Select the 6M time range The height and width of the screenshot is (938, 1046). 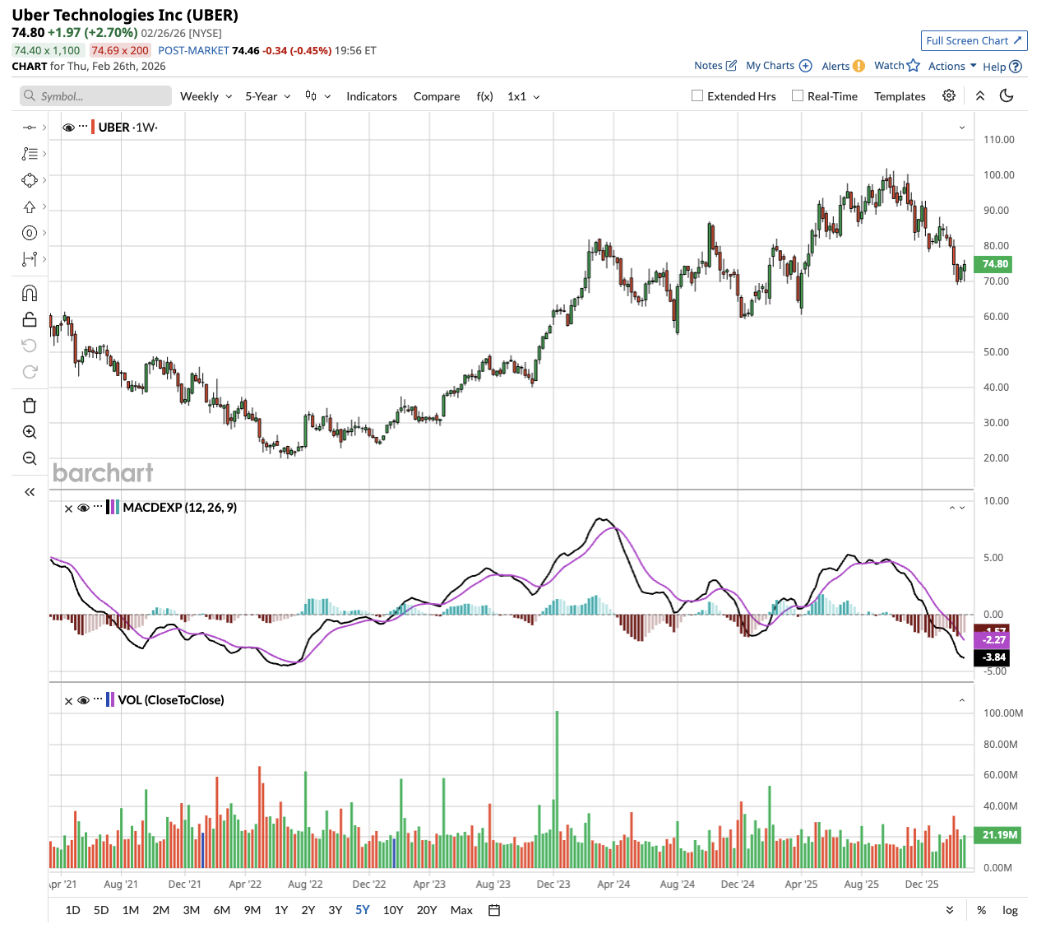pos(222,910)
